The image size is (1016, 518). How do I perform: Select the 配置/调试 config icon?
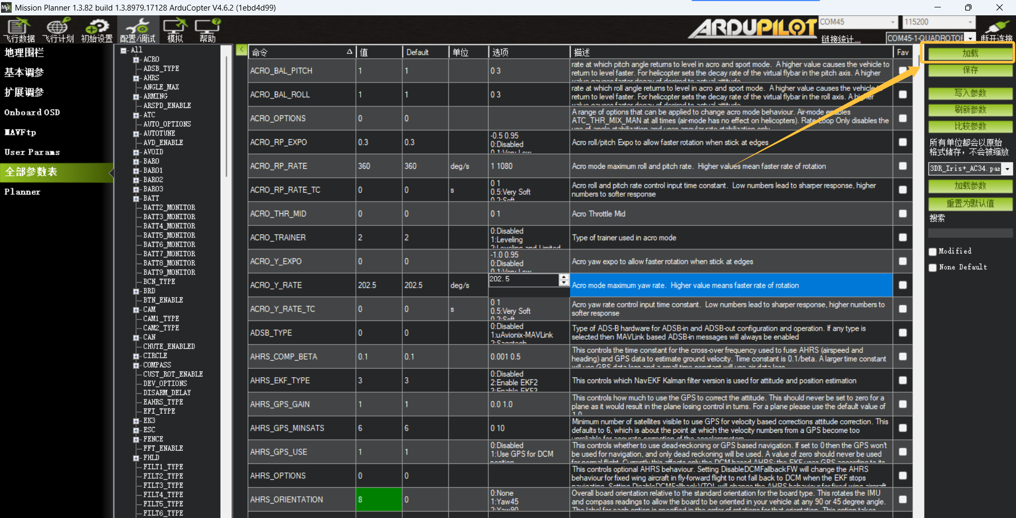tap(138, 30)
